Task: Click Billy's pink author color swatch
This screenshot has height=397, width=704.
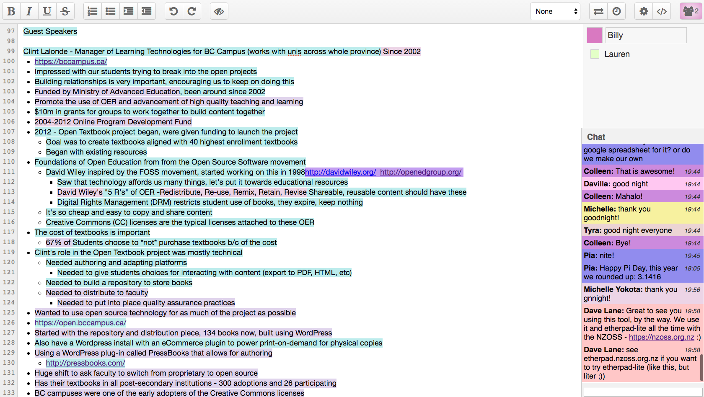Action: pos(594,35)
